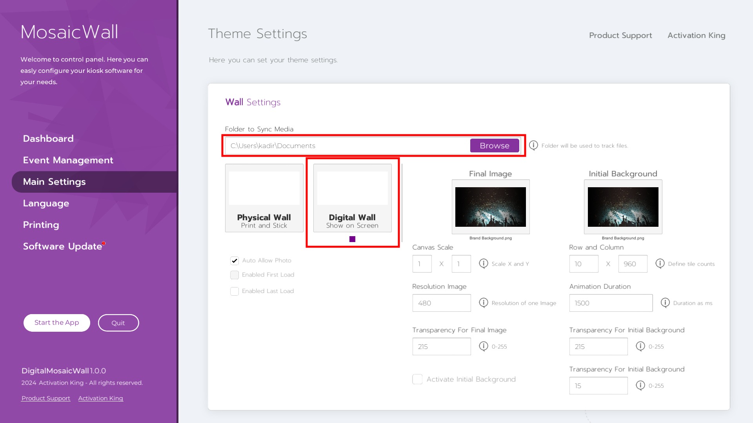The image size is (753, 423).
Task: Open Event Management in the sidebar
Action: click(68, 160)
